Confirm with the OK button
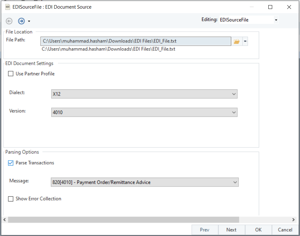This screenshot has height=236, width=300. [x=258, y=230]
